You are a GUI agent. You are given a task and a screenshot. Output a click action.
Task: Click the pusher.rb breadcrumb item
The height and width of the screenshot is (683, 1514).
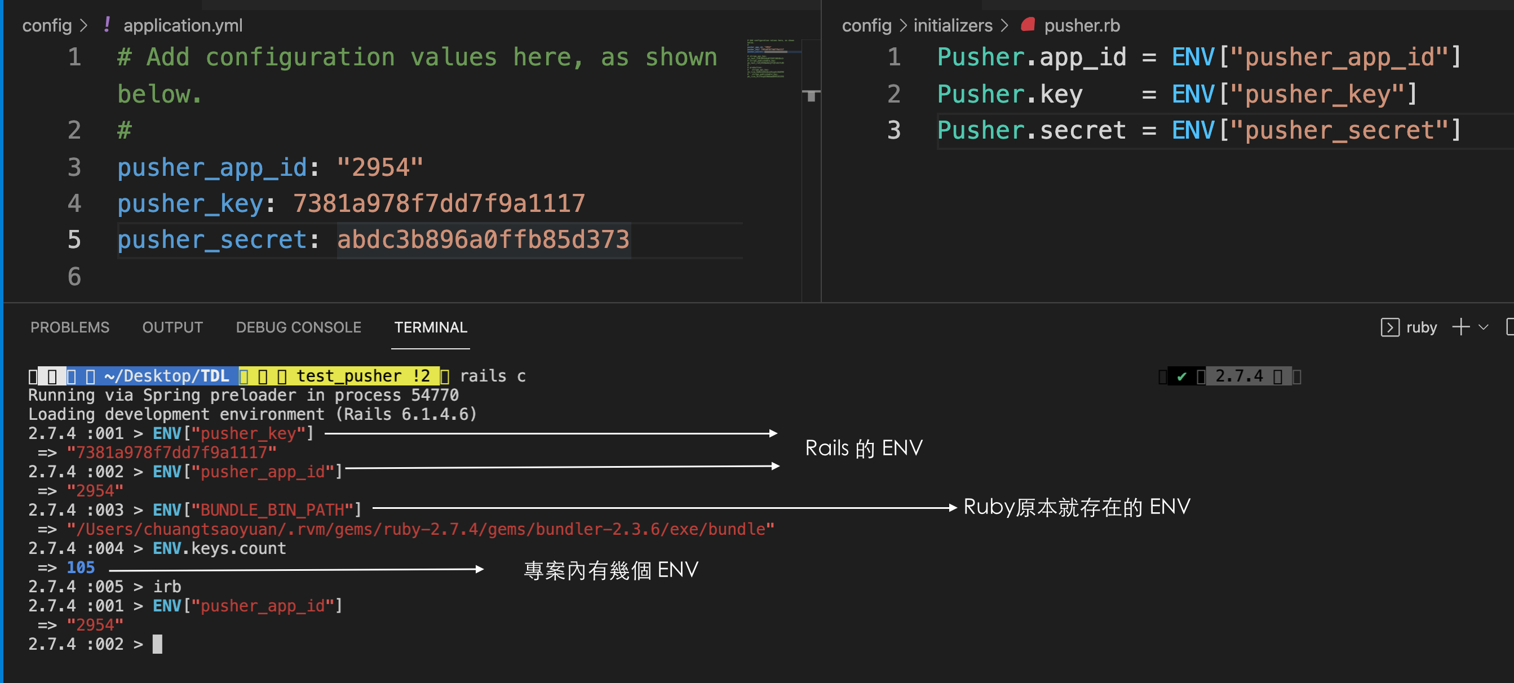point(1082,25)
